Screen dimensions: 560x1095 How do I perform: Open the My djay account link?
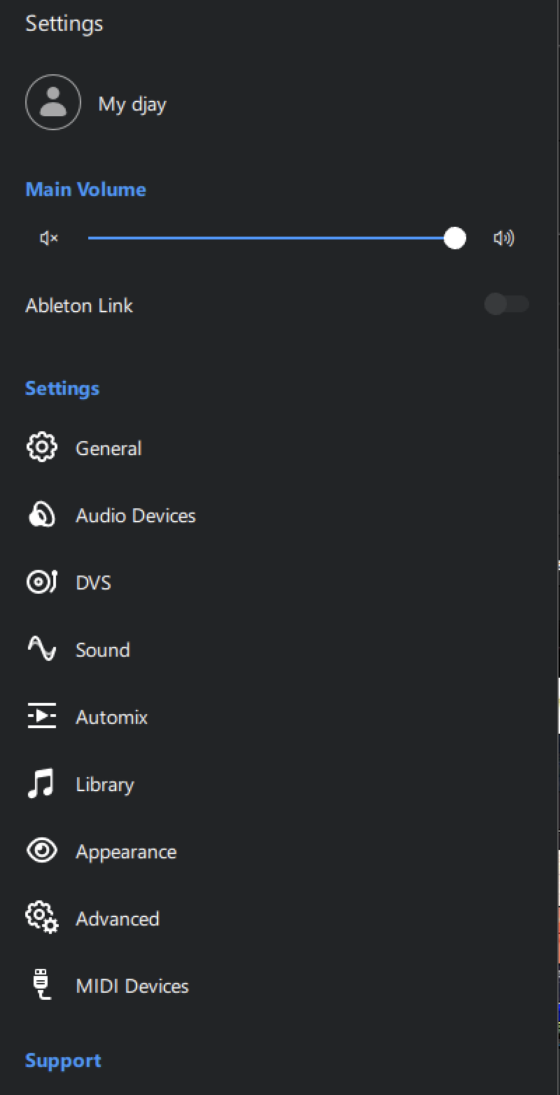pyautogui.click(x=132, y=104)
